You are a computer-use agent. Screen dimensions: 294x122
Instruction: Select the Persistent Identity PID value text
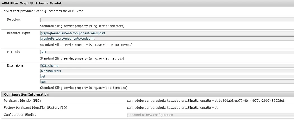pyautogui.click(x=206, y=101)
